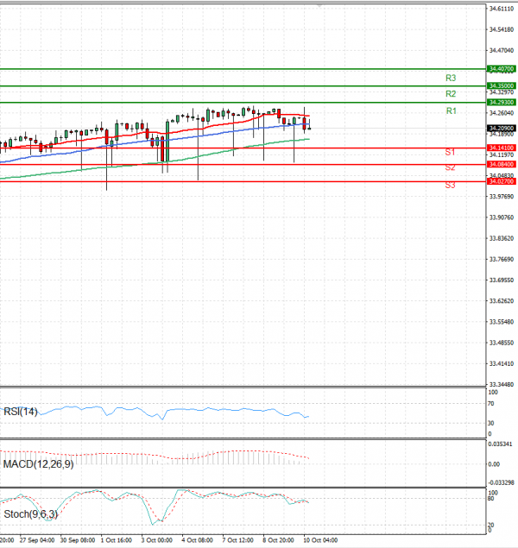Click the 30 Sep 08:00 time label
Image resolution: width=518 pixels, height=548 pixels.
coord(77,540)
